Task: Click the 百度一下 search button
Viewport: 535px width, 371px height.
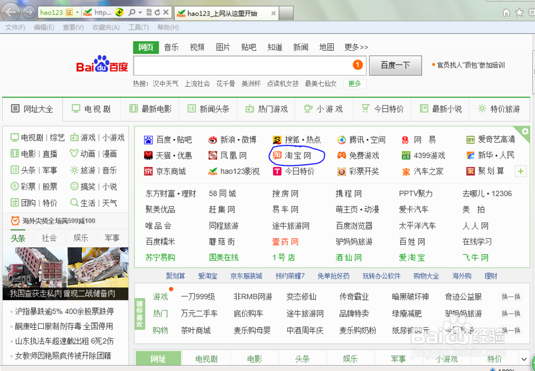Action: 395,65
